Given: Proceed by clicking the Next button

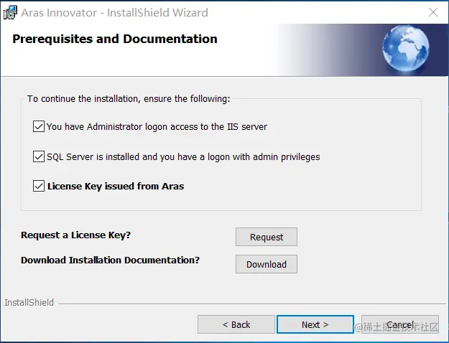Looking at the screenshot, I should point(315,324).
